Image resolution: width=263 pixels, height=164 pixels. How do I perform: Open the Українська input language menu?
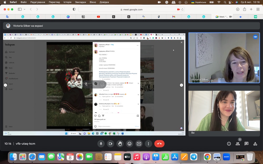(x=199, y=2)
